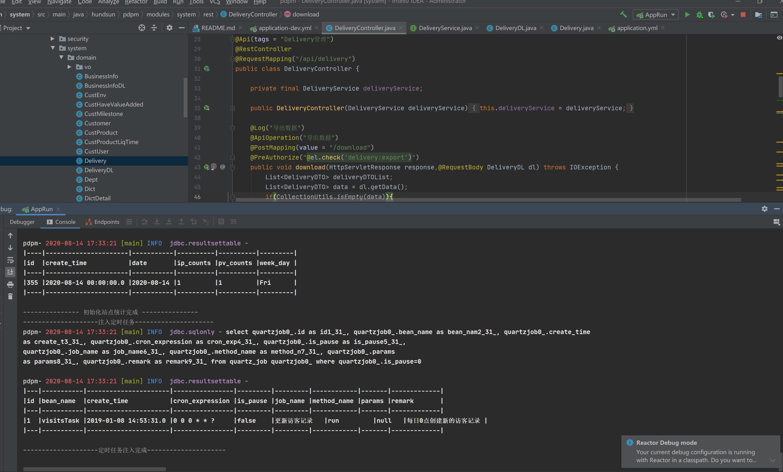
Task: Click the Evaluate Expression calculator icon
Action: point(221,221)
